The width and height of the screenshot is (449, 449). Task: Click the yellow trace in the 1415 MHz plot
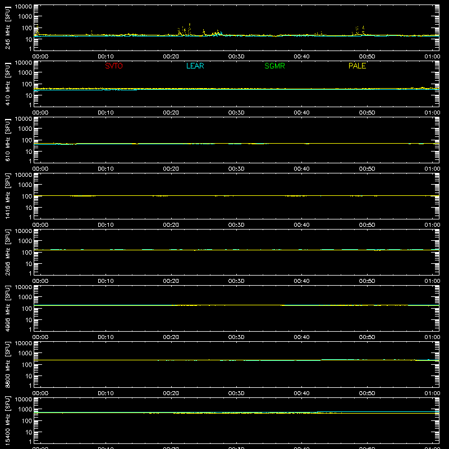(x=236, y=196)
